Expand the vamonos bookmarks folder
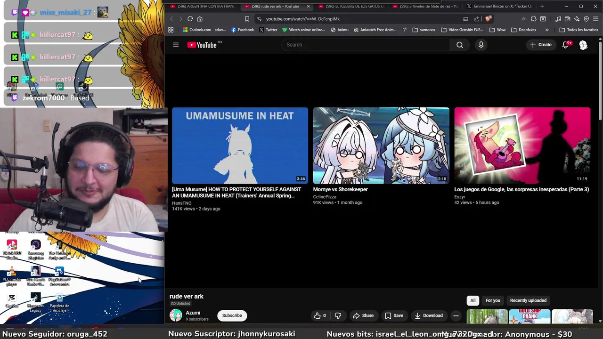Viewport: 603px width, 339px height. tap(424, 30)
